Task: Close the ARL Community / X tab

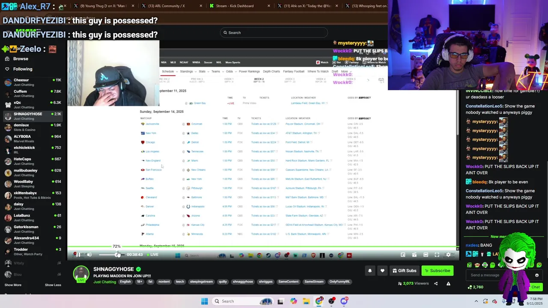Action: [201, 6]
